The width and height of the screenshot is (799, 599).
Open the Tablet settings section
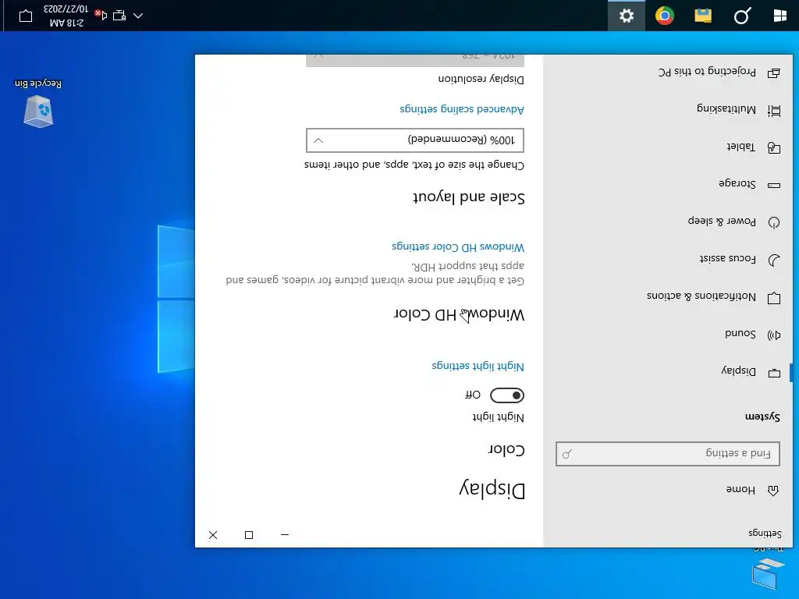point(668,147)
